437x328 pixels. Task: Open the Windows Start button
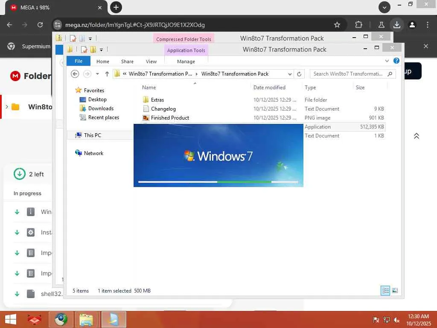tap(11, 319)
